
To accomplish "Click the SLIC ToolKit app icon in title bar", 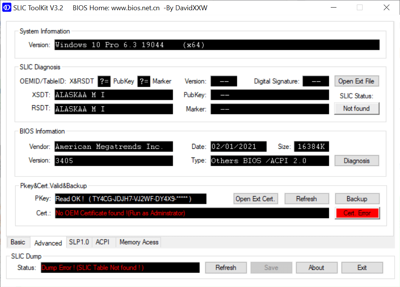I will coord(7,8).
